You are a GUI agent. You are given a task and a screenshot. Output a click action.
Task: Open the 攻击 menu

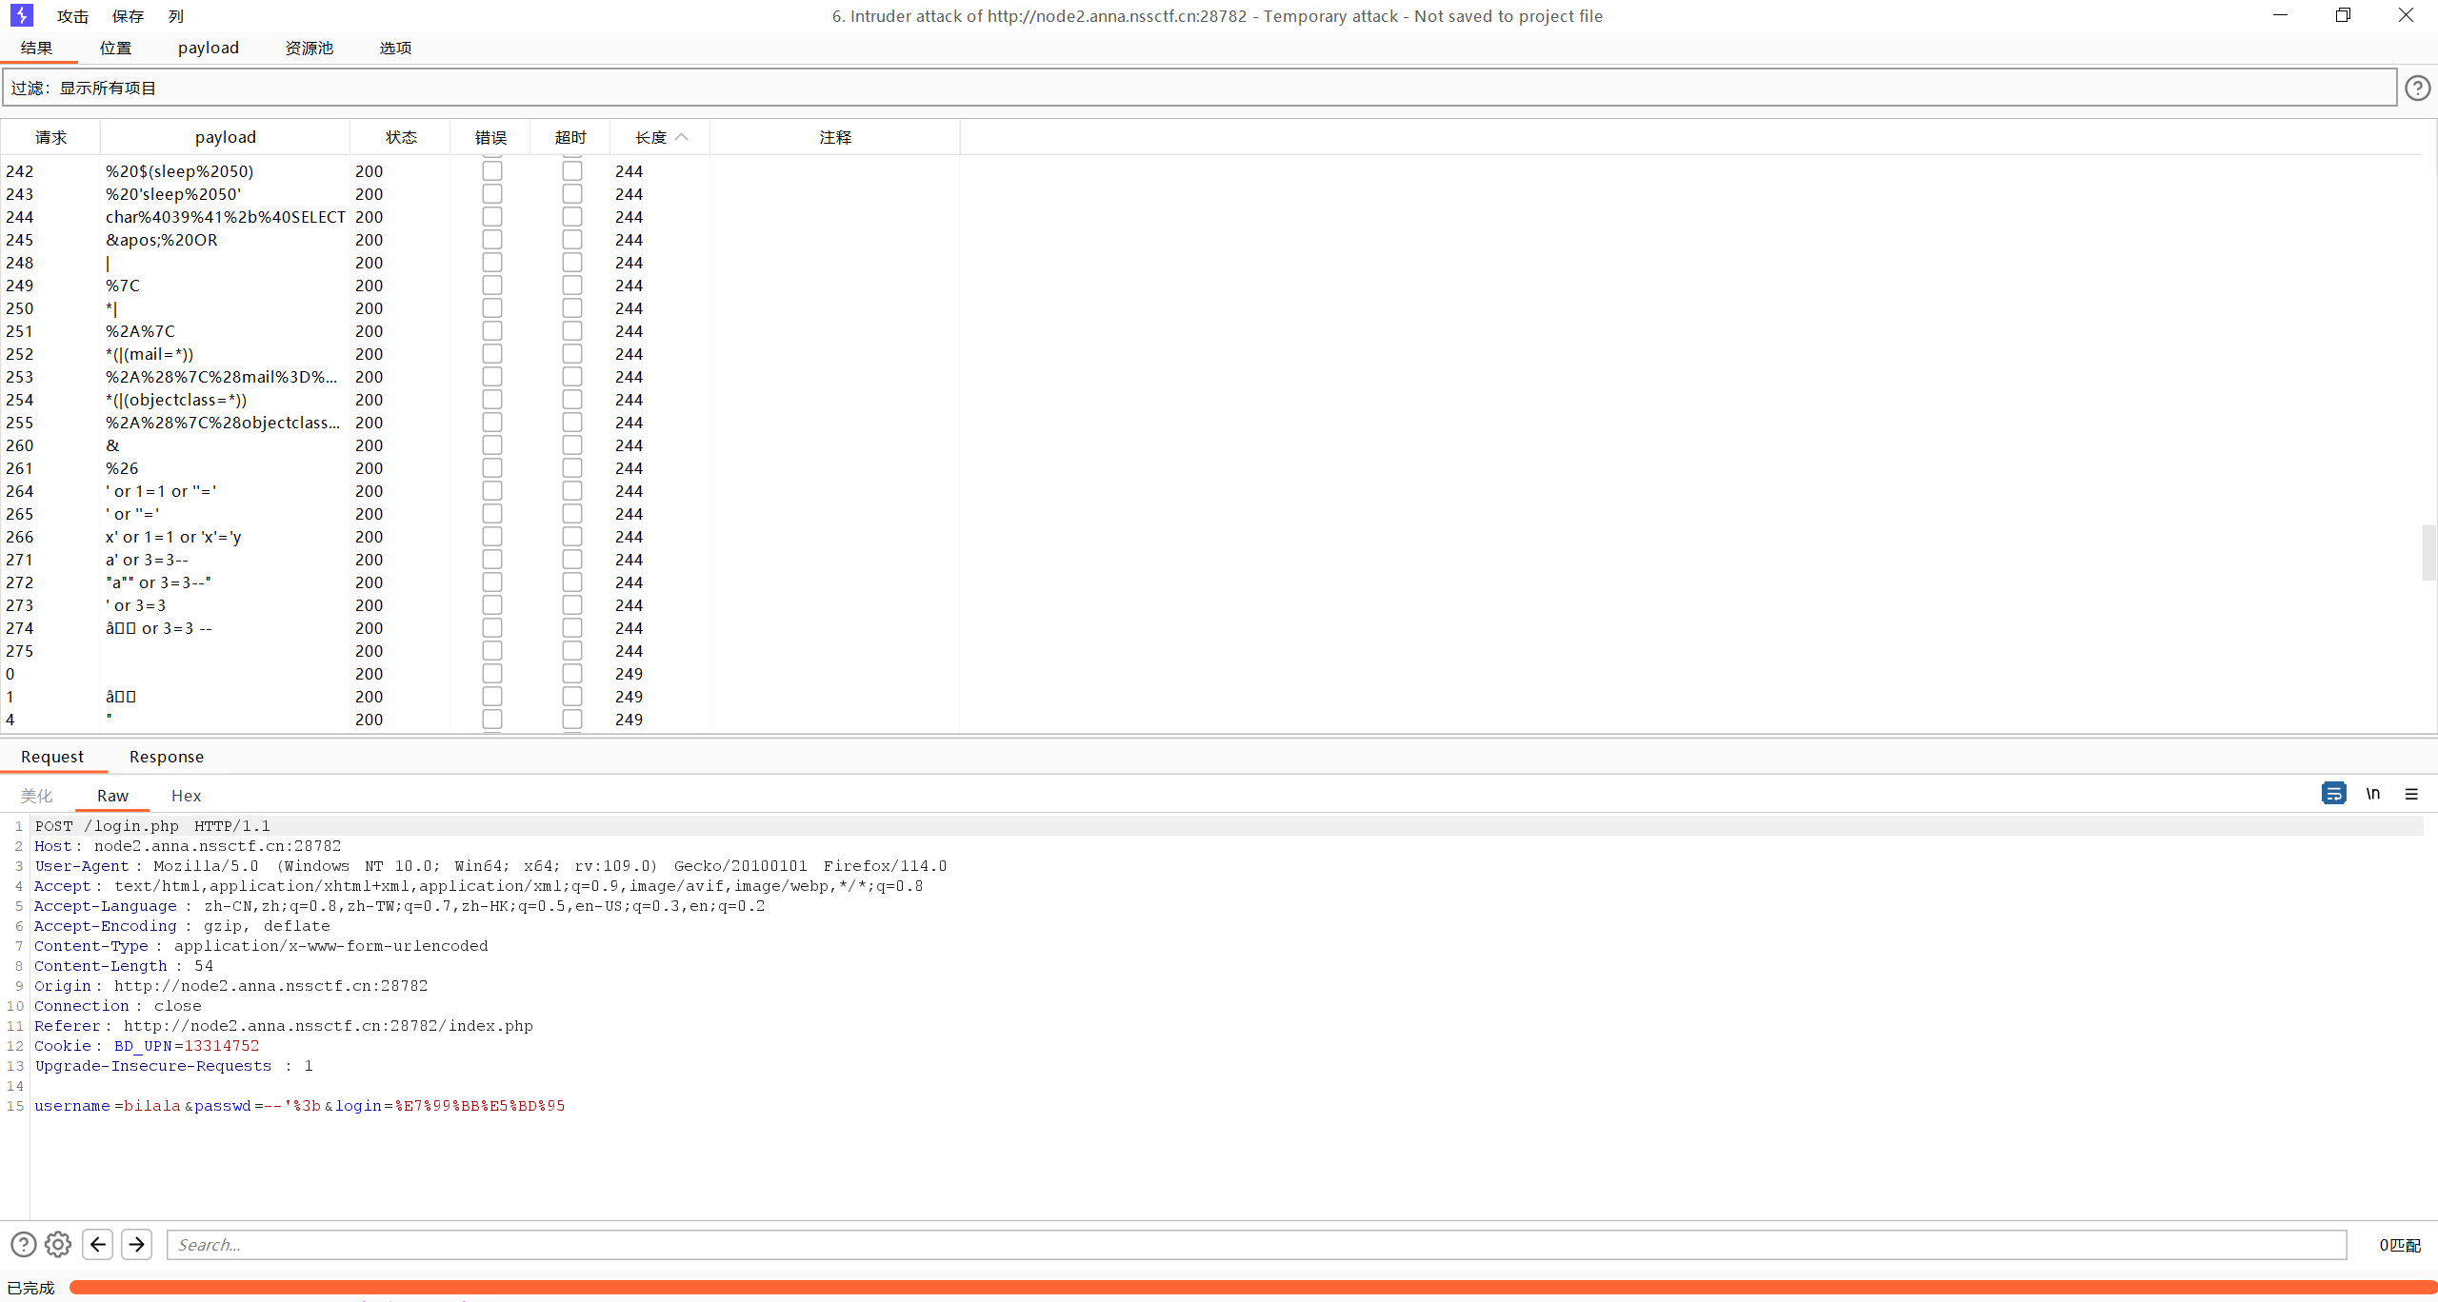click(x=72, y=16)
